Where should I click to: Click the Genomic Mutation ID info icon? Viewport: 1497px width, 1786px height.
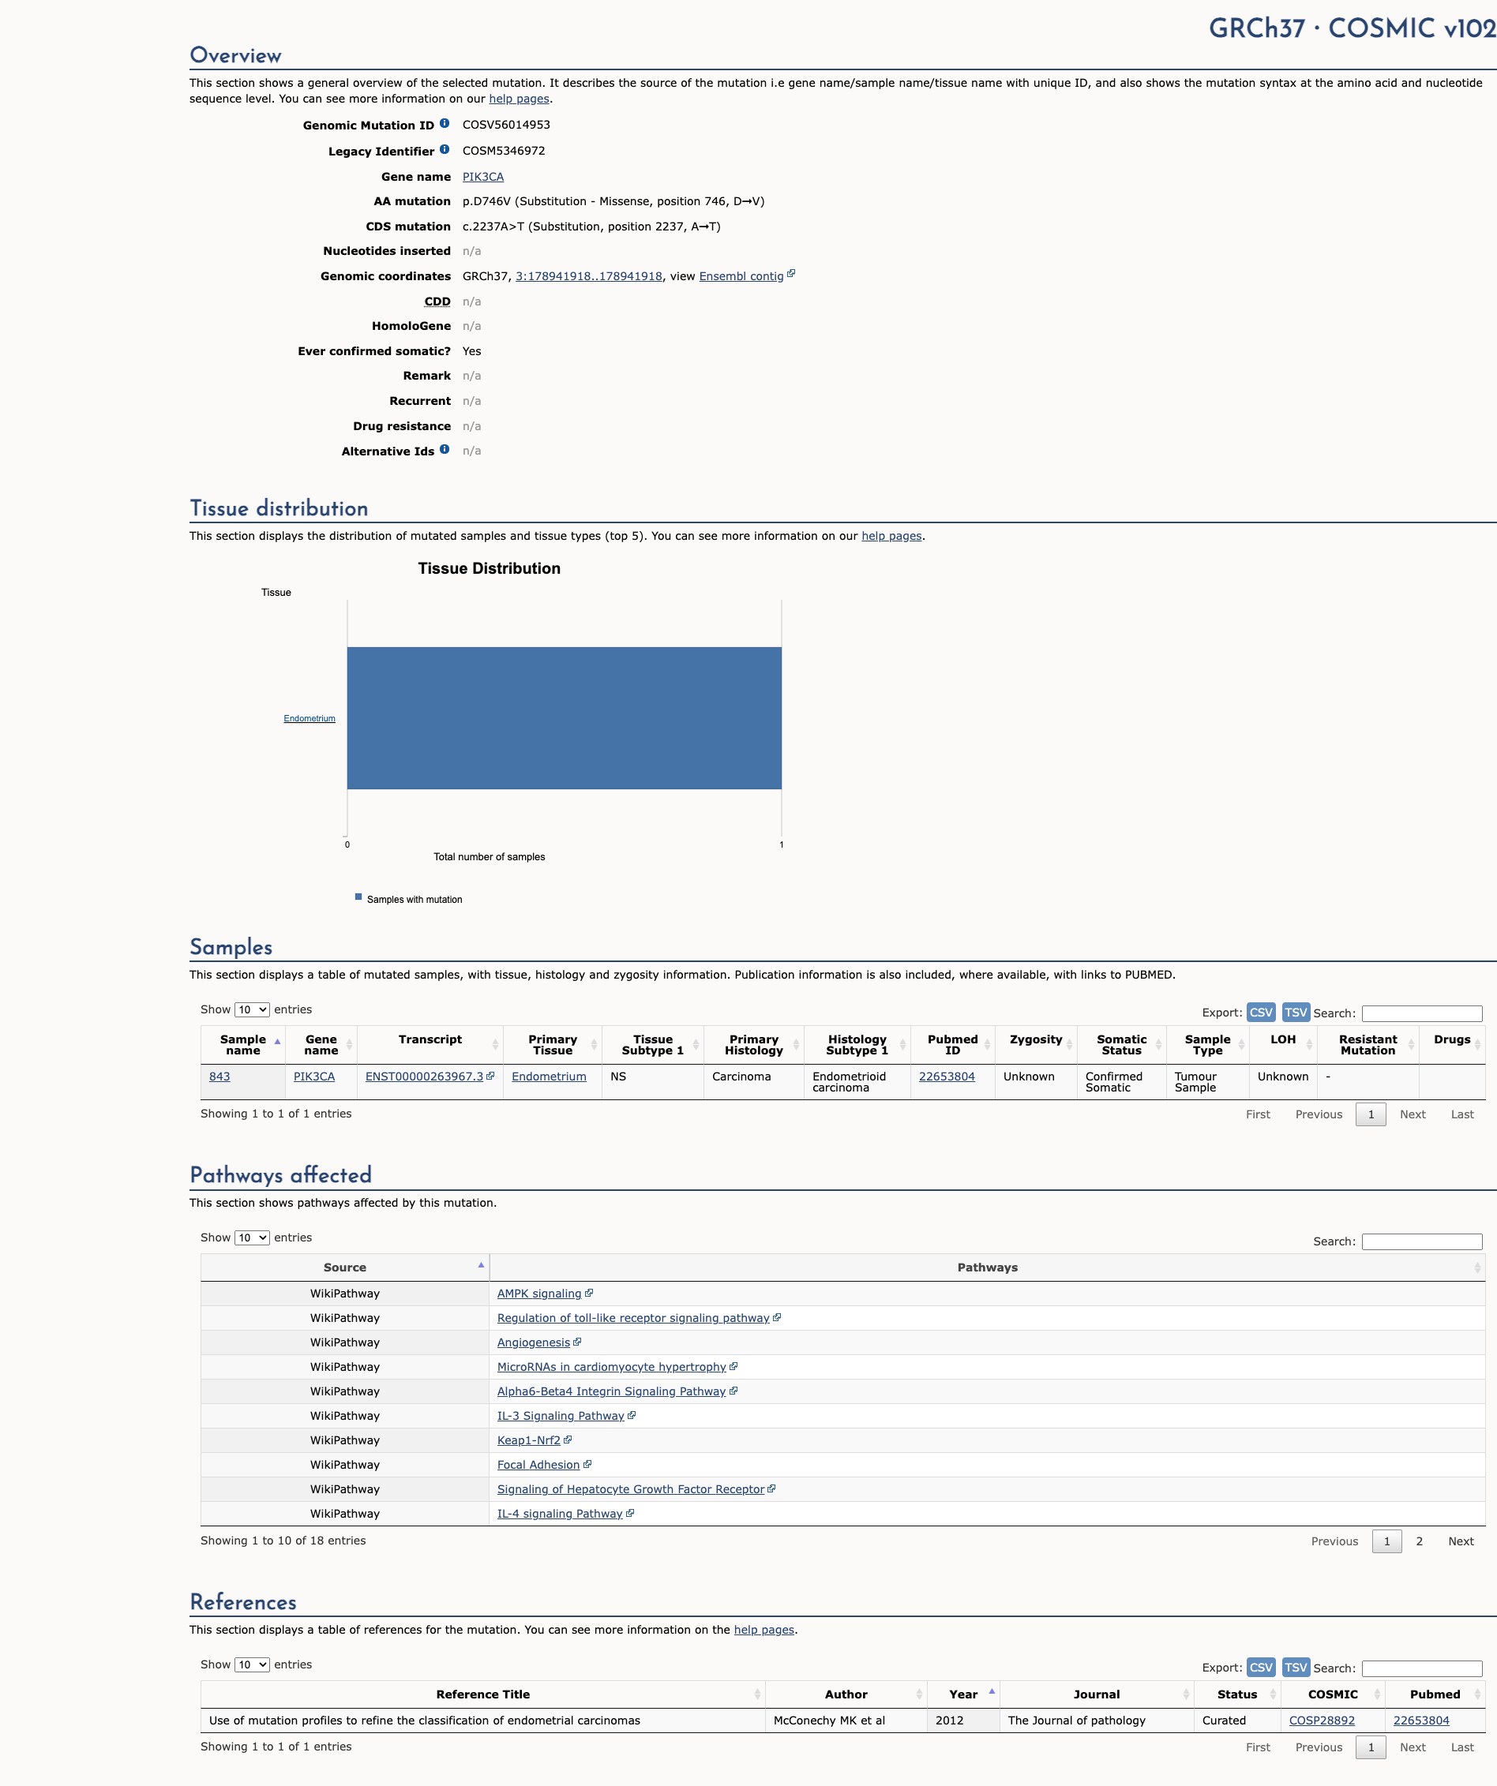click(x=445, y=123)
